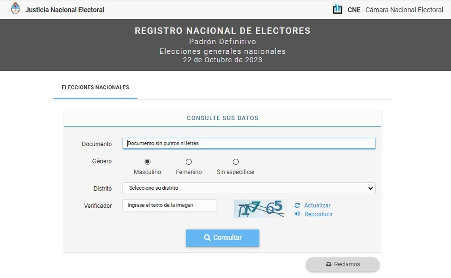Screen dimensions: 451x278
Task: Click the Reproducir link
Action: pos(319,214)
